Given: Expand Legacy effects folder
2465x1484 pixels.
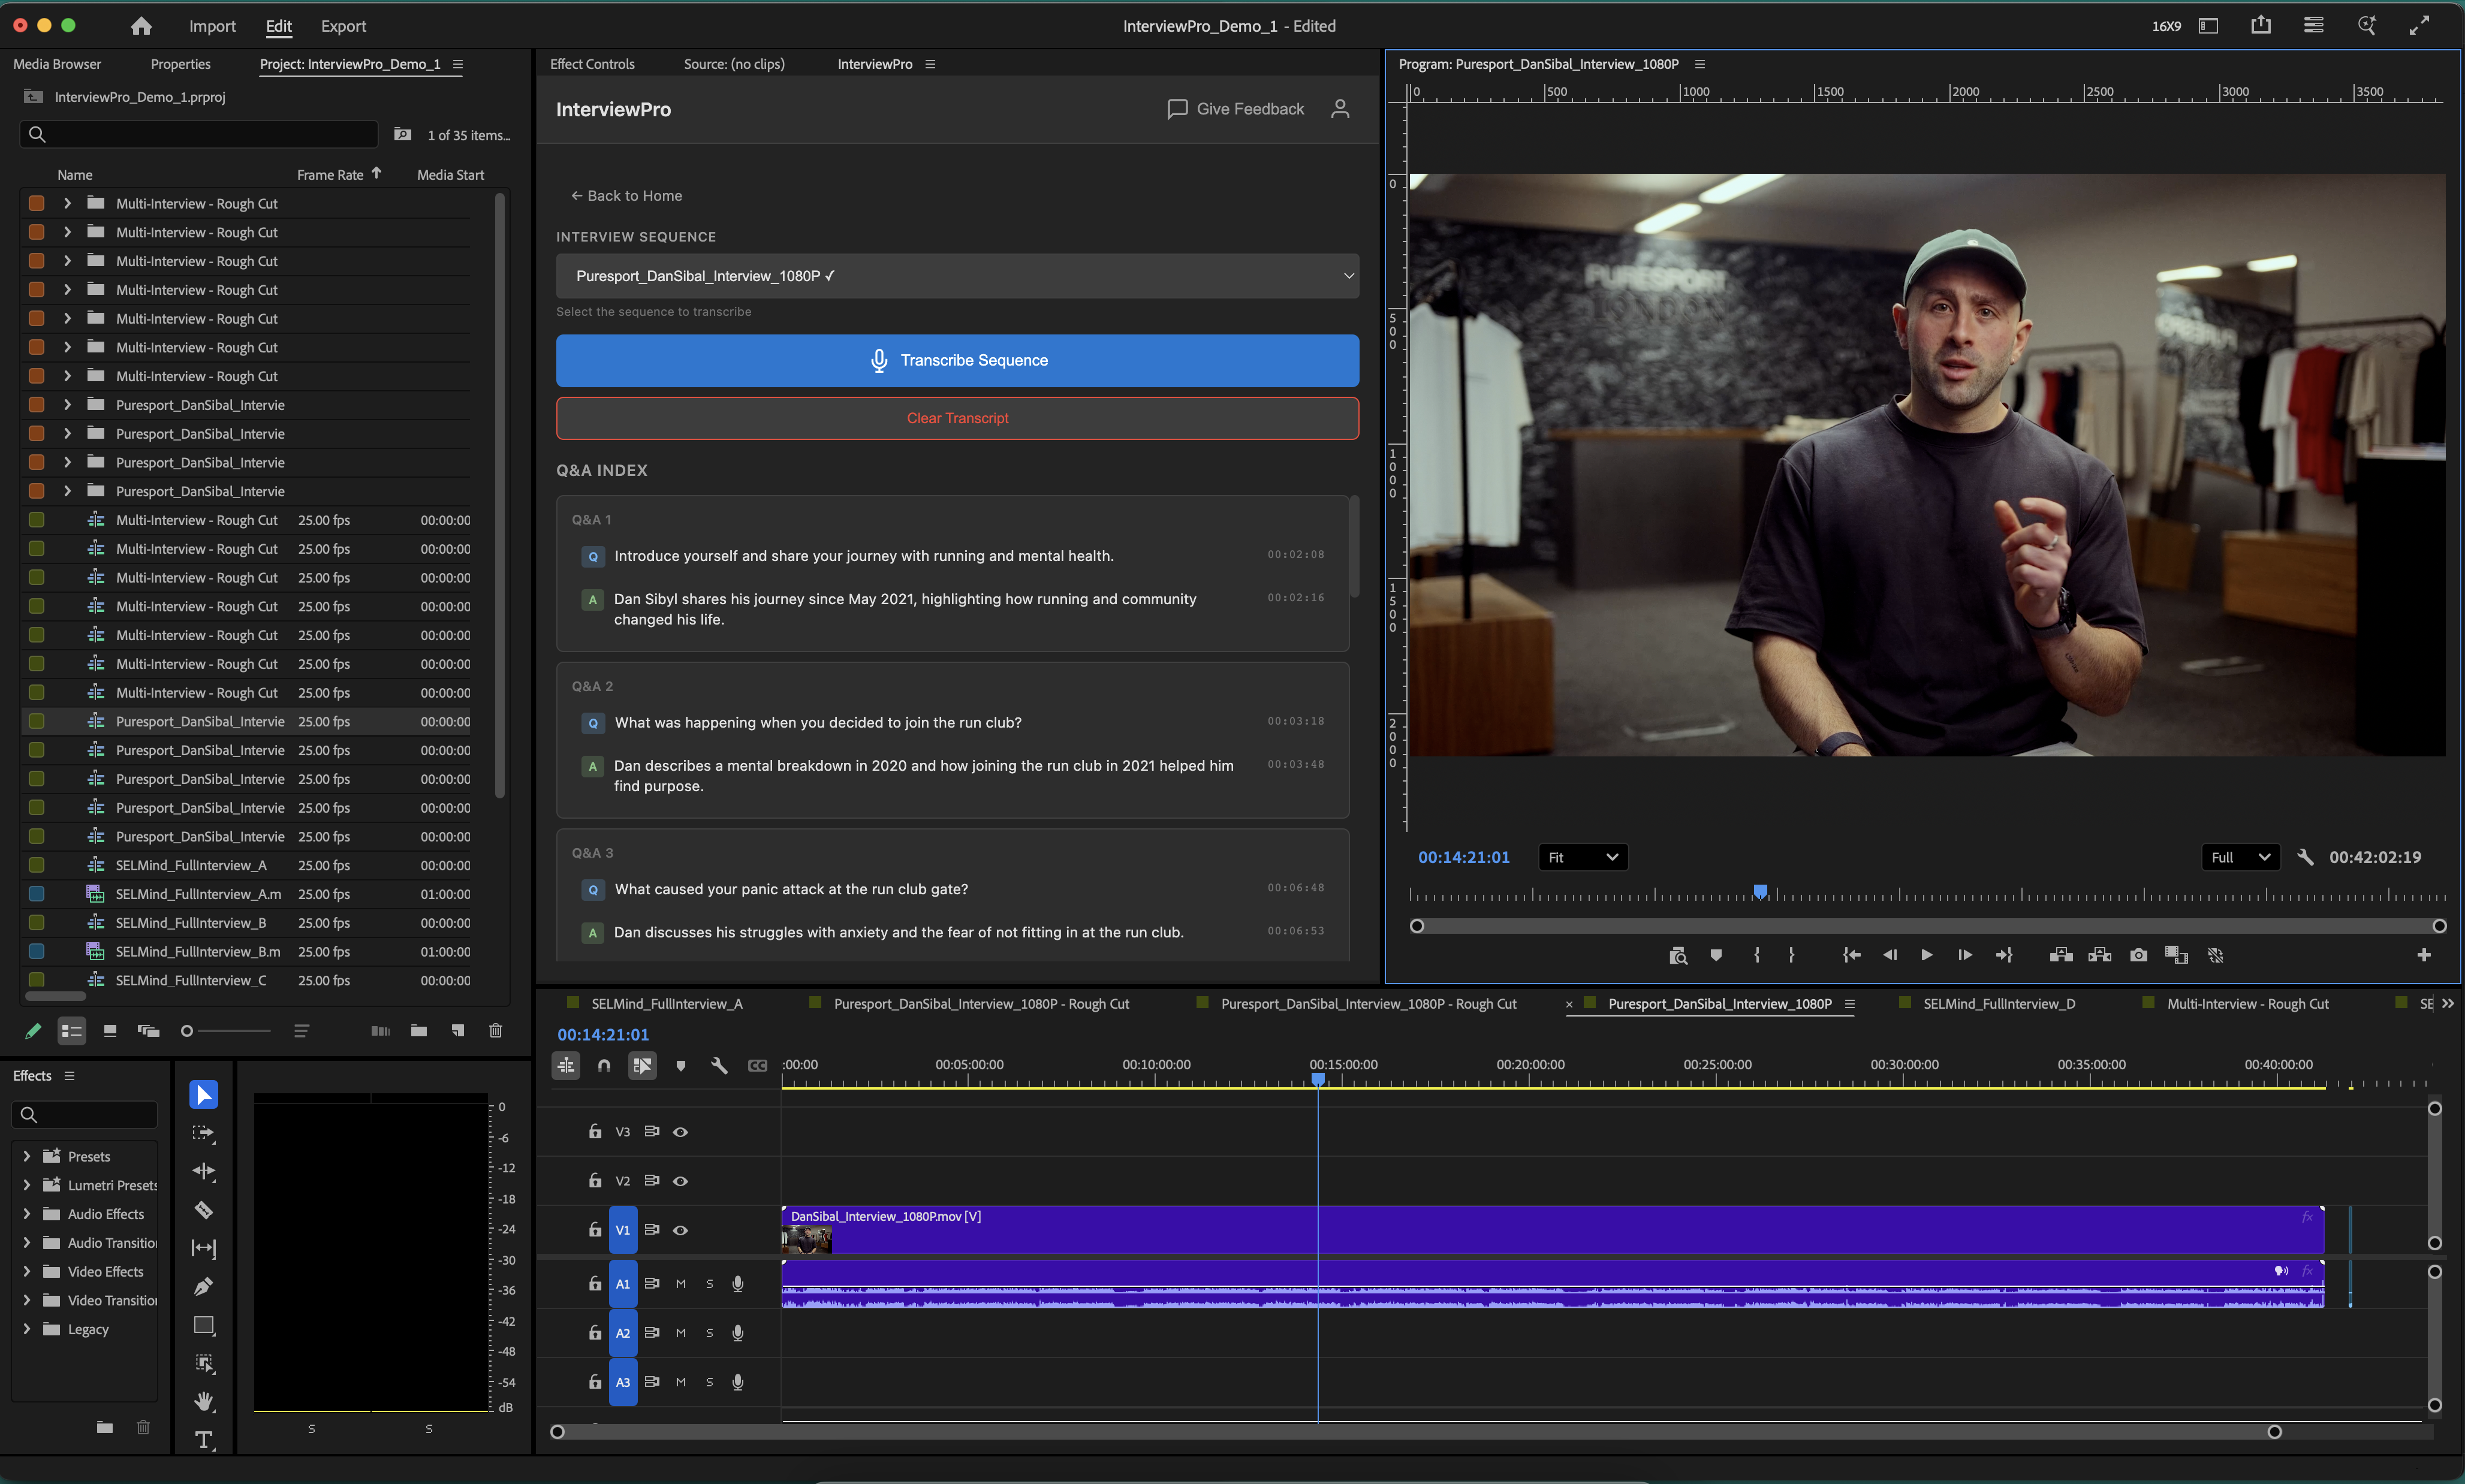Looking at the screenshot, I should [x=27, y=1329].
